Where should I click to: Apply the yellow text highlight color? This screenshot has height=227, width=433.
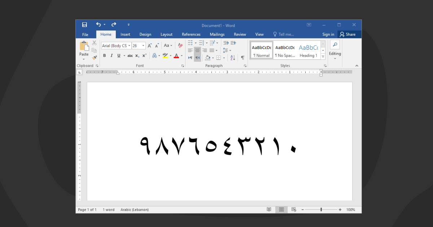coord(165,56)
